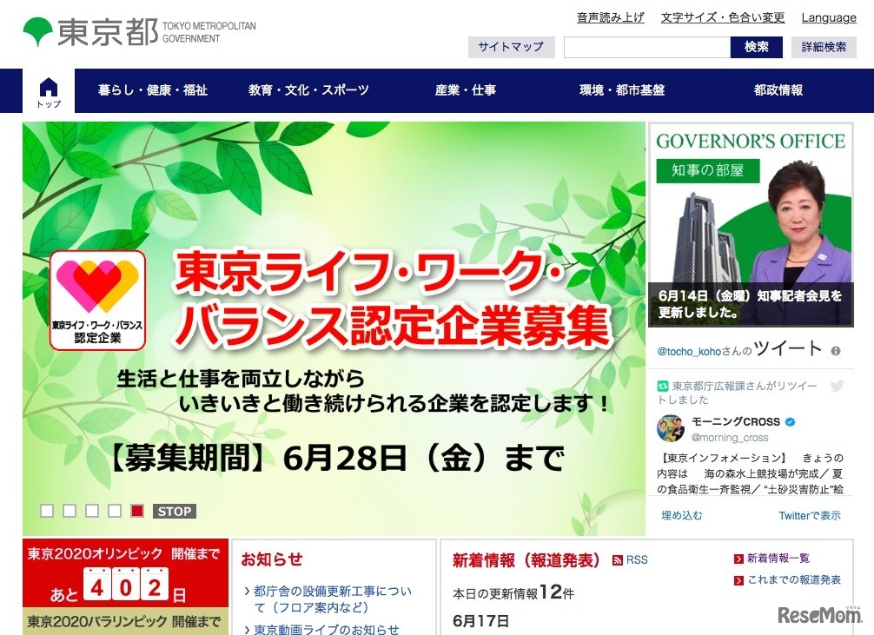The width and height of the screenshot is (874, 635).
Task: Click the Tokyo Metropolitan Government ginkgo logo
Action: point(38,32)
